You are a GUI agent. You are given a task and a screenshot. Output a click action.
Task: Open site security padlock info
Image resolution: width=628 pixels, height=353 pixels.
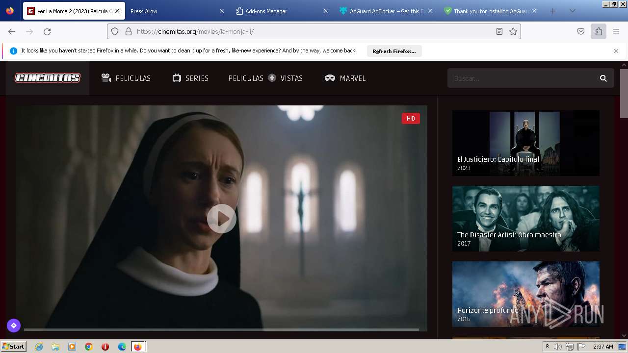click(x=129, y=31)
